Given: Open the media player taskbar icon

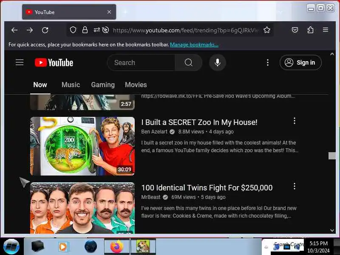Looking at the screenshot, I should pos(63,246).
